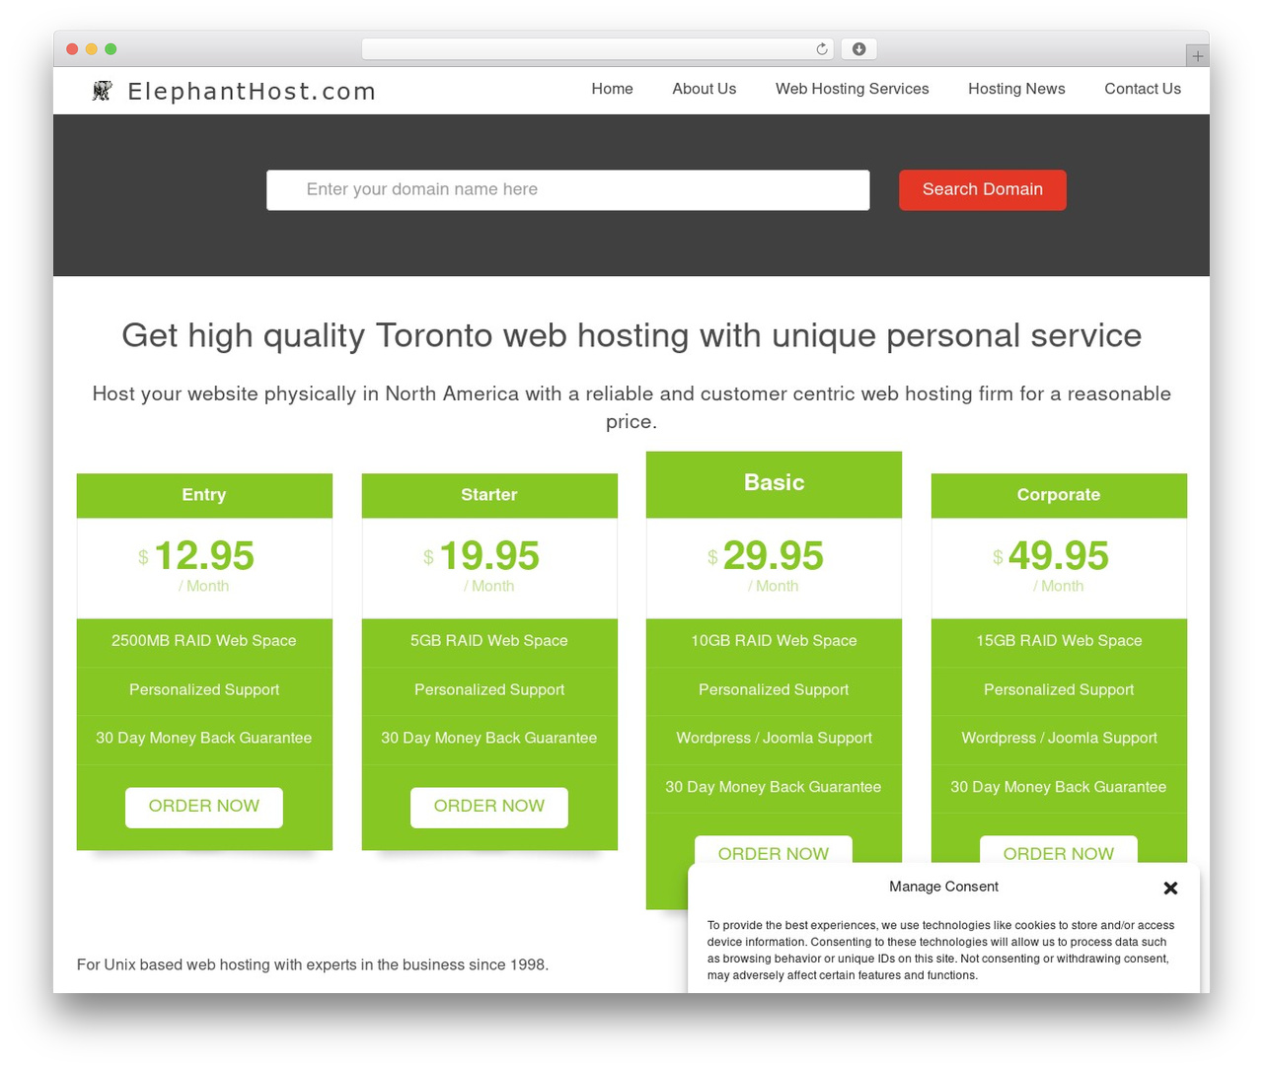Click the ElephantHost.com site title
The width and height of the screenshot is (1263, 1069).
pyautogui.click(x=252, y=92)
